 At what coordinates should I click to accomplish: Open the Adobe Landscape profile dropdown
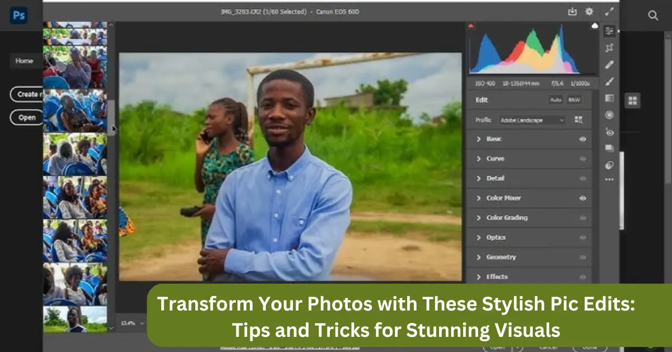(532, 120)
